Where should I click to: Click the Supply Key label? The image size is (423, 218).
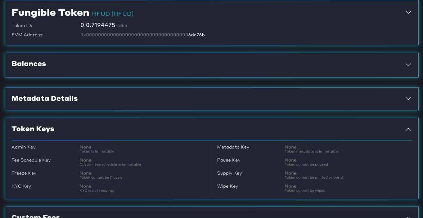point(229,173)
